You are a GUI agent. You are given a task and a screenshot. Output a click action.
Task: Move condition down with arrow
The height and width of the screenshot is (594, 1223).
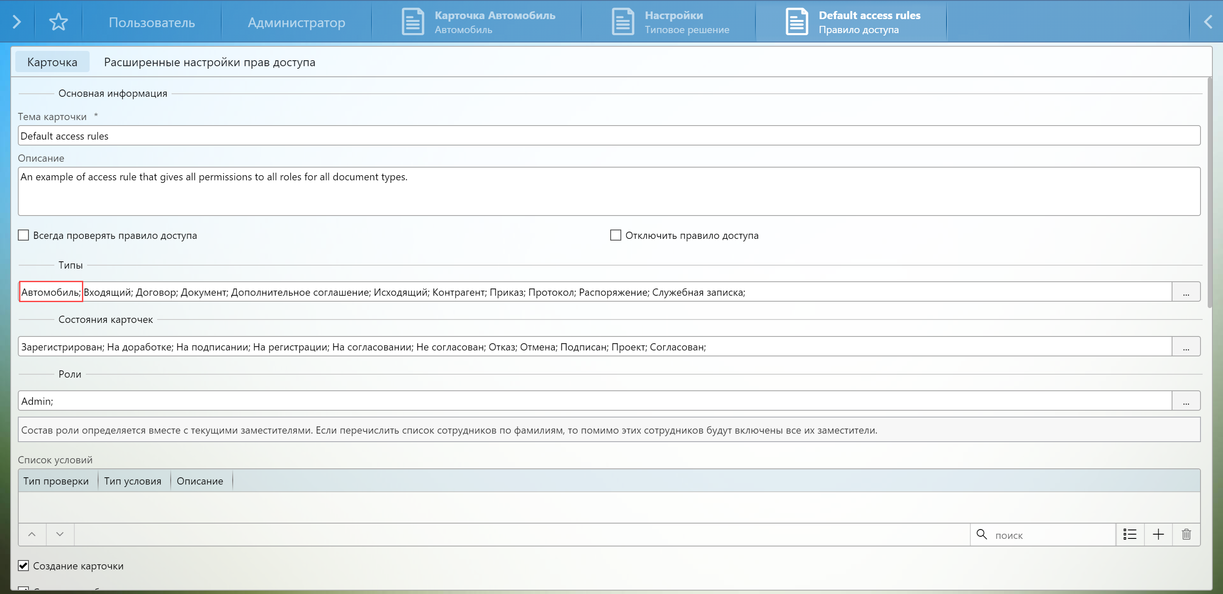pos(60,534)
